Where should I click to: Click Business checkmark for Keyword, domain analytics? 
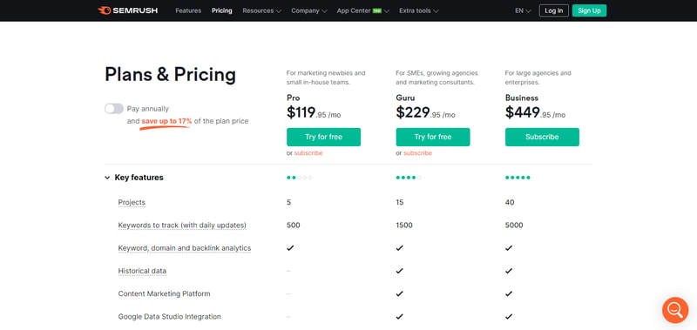509,248
